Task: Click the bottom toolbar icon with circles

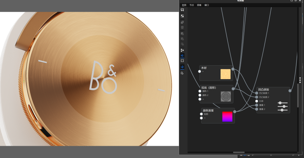Action: coord(182,73)
